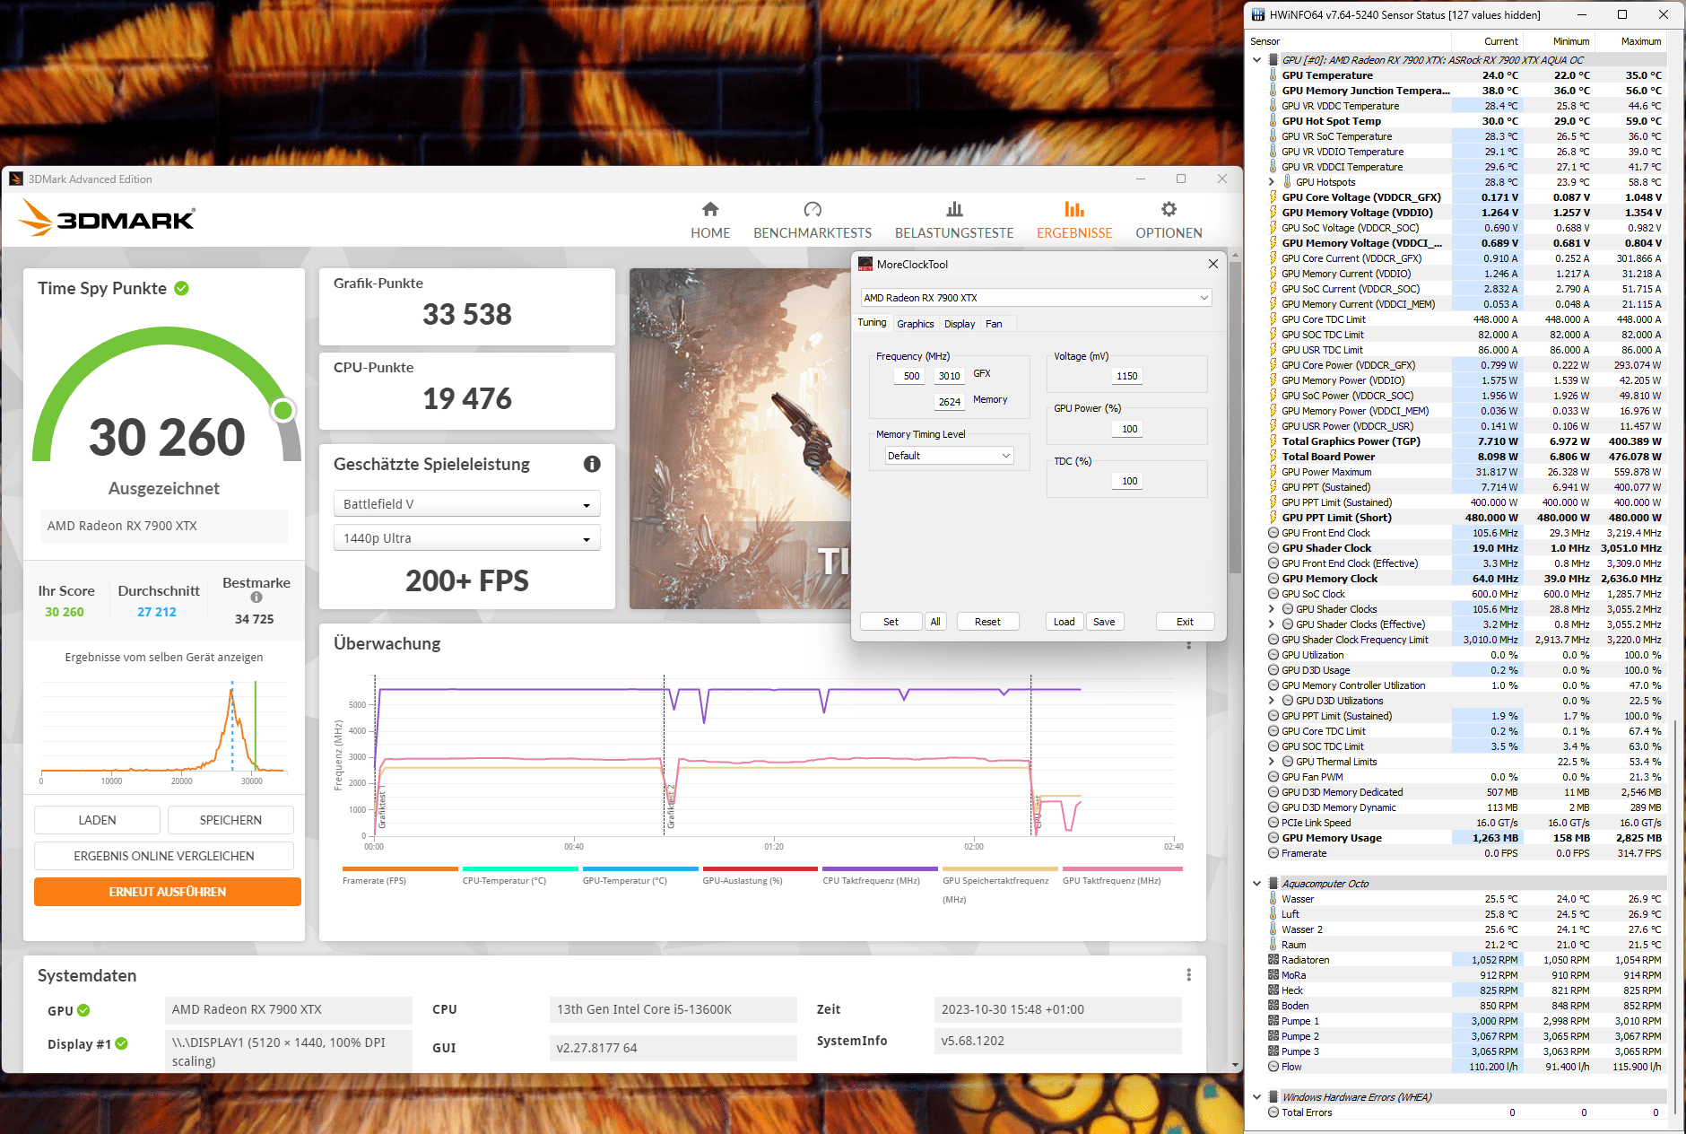Click the HWiNFO64 title bar icon
Screen dimensions: 1686x1134
[1258, 14]
